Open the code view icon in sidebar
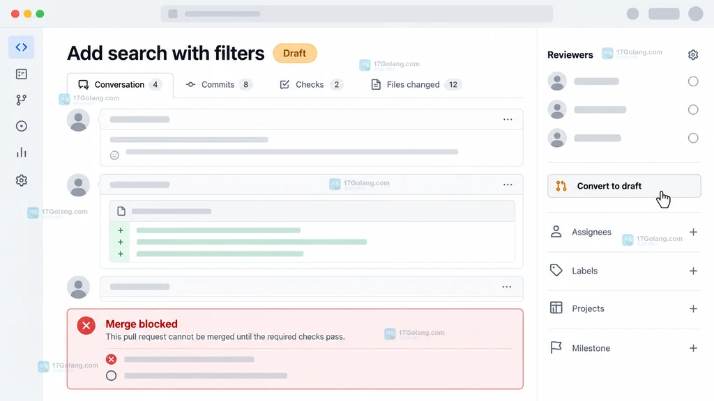714x401 pixels. 22,47
